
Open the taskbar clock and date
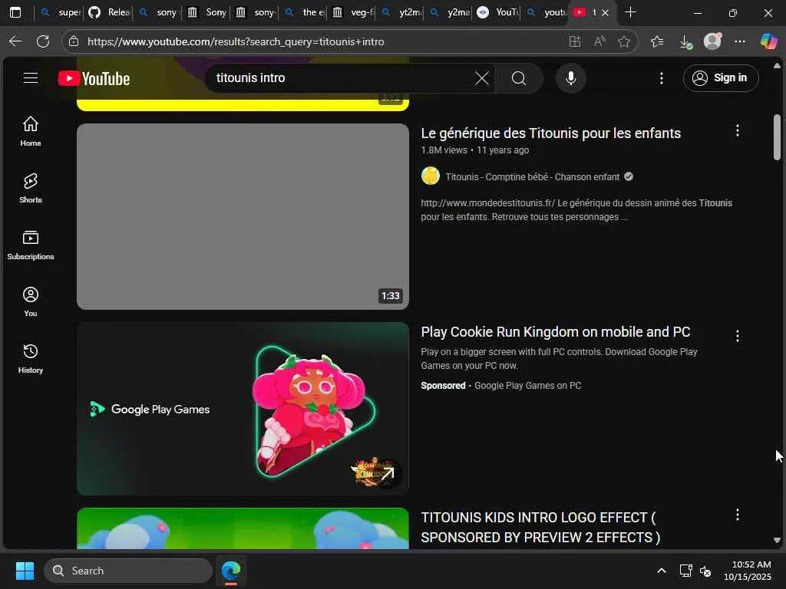(x=747, y=571)
